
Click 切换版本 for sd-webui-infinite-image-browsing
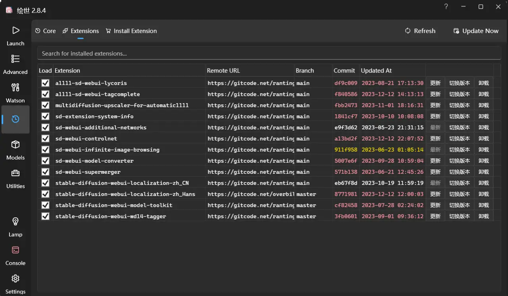coord(460,150)
